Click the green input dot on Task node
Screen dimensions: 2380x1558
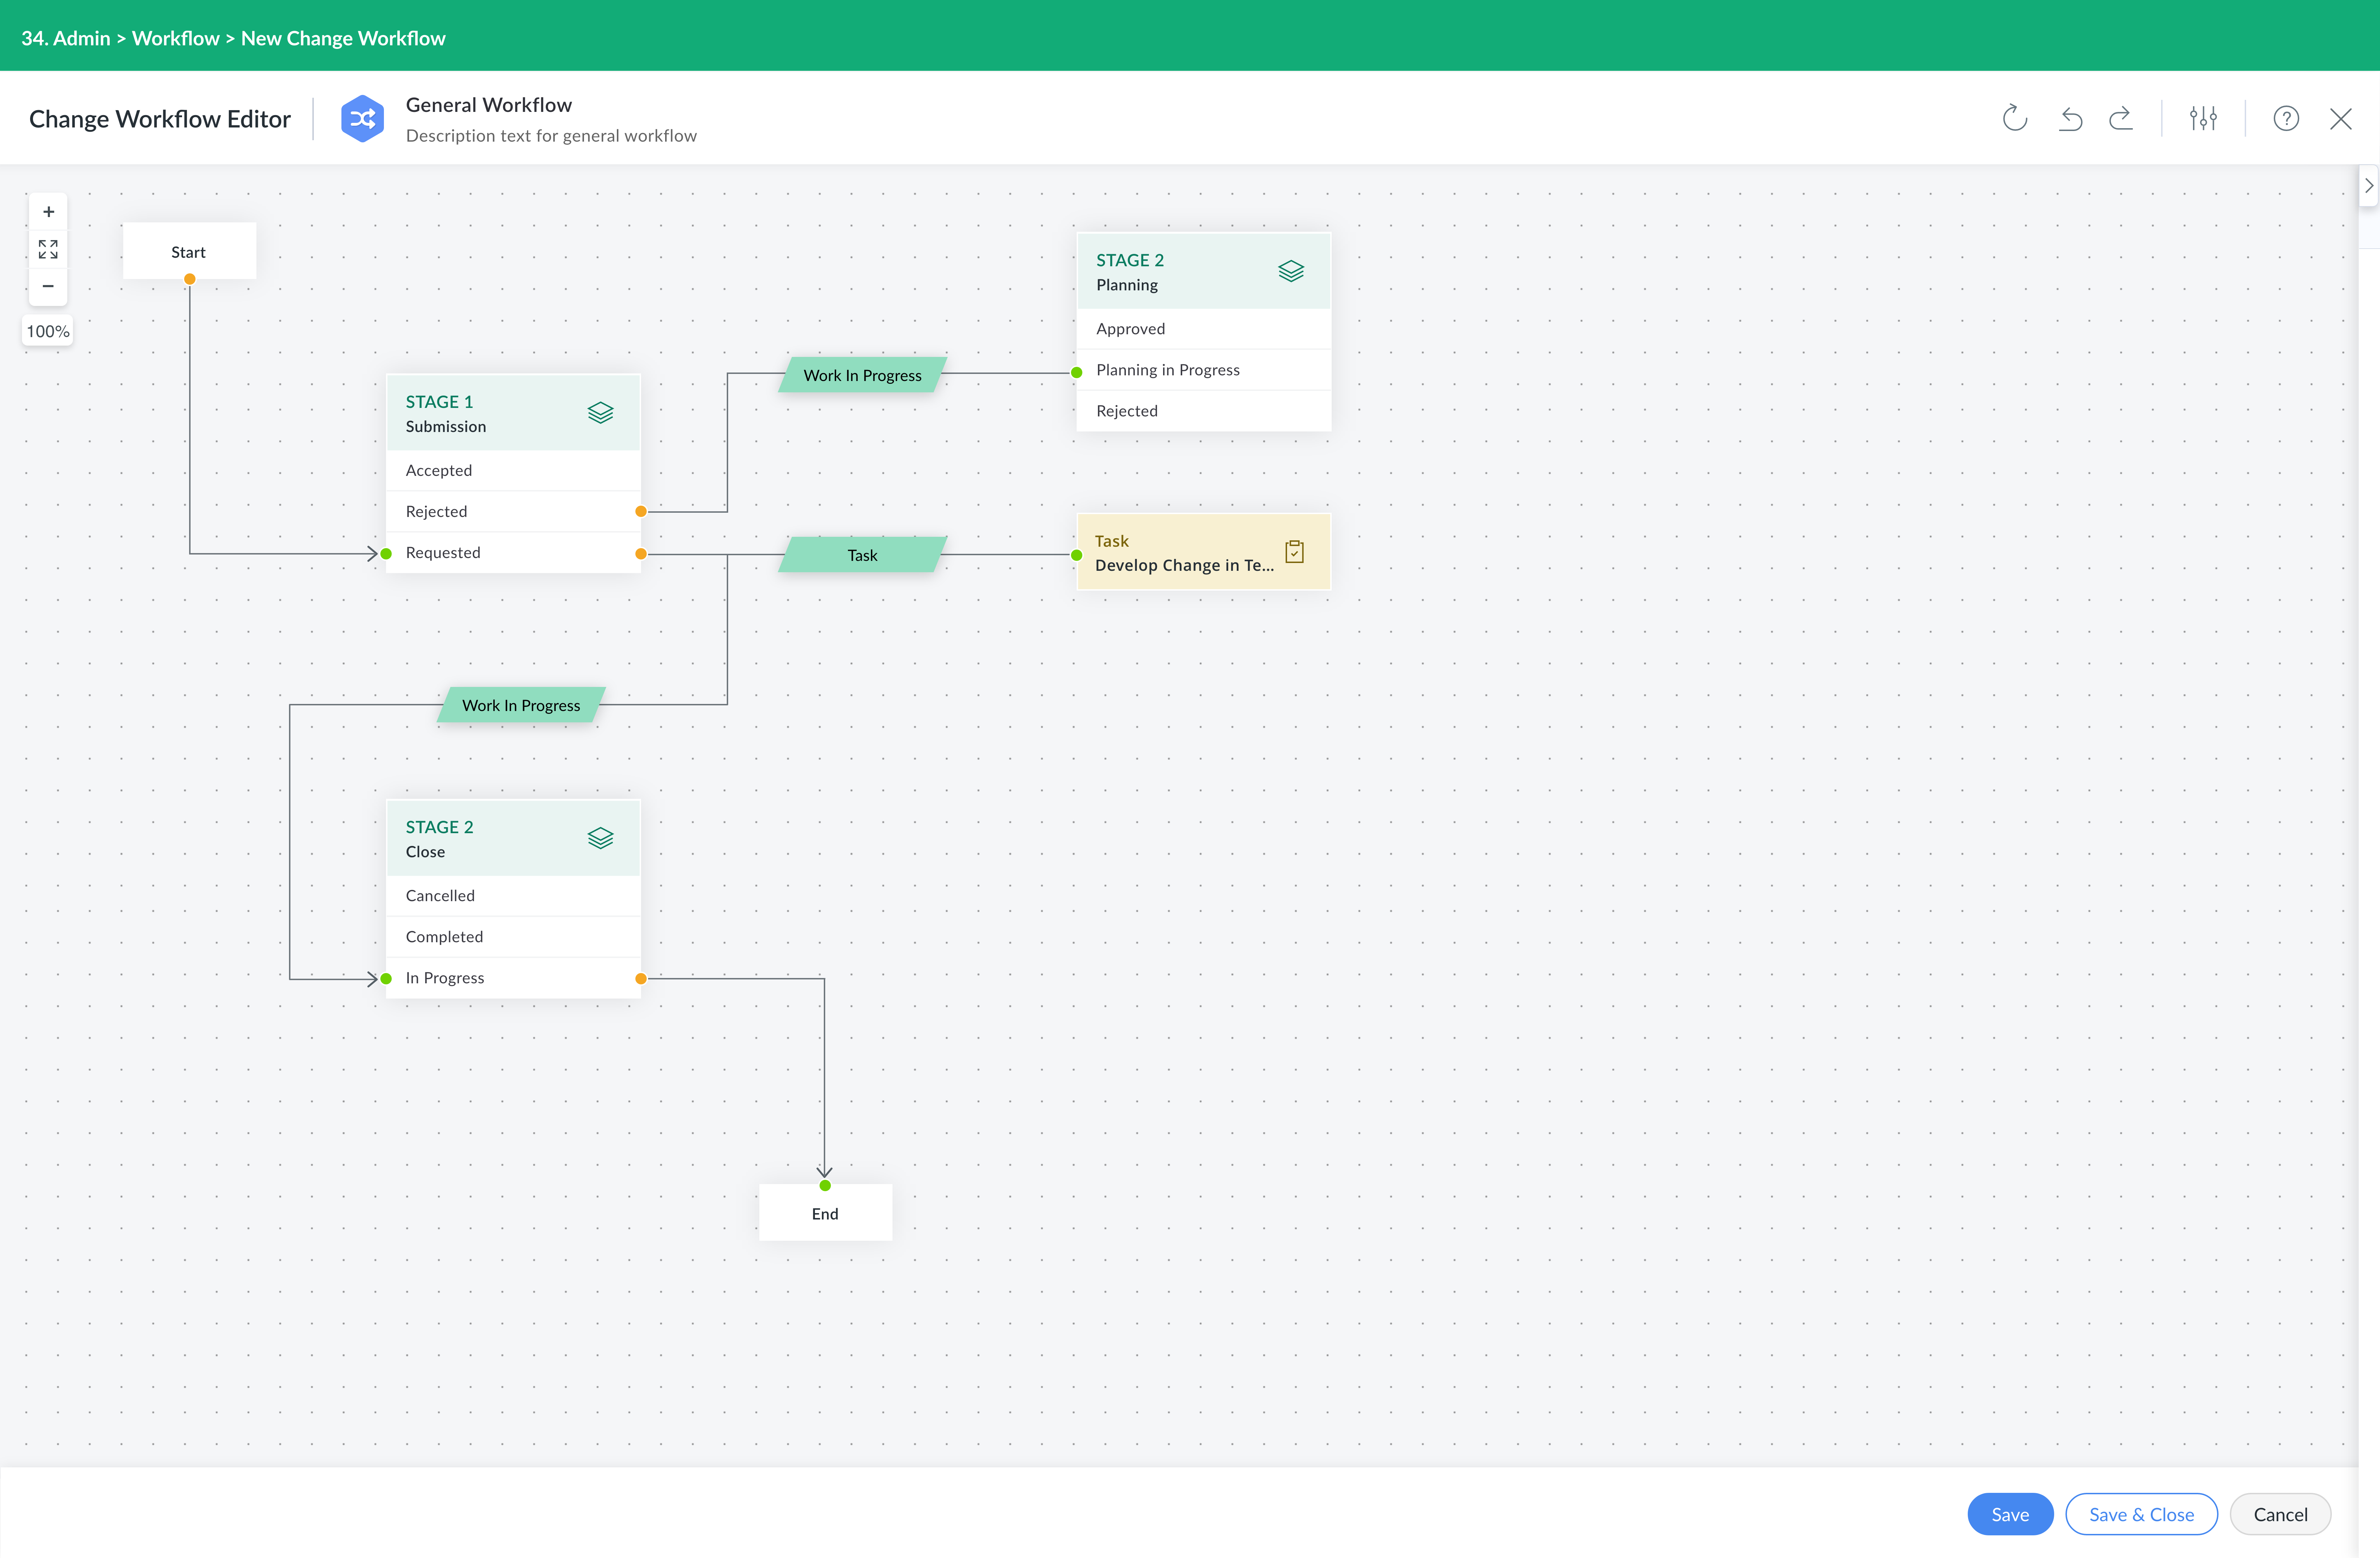tap(1077, 554)
